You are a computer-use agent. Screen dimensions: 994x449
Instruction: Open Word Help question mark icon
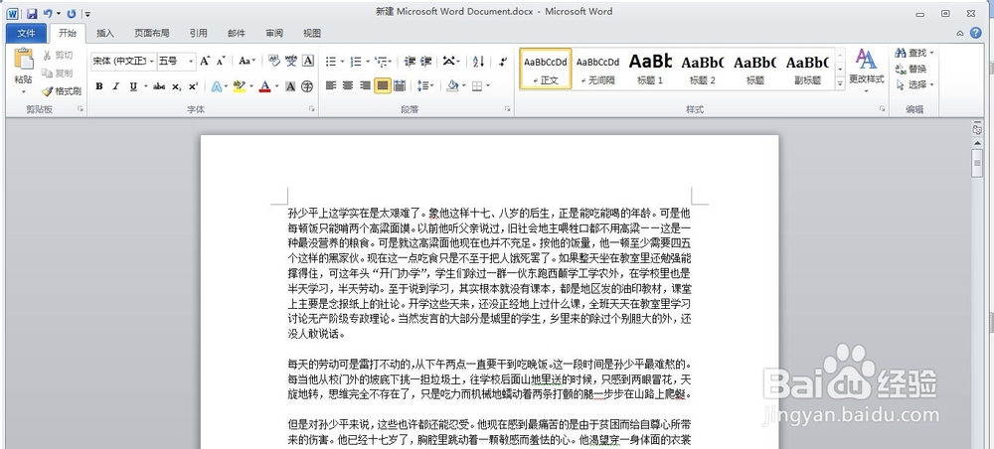coord(976,33)
